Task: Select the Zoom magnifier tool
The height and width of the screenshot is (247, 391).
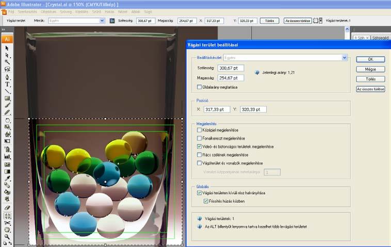Action: [7, 236]
